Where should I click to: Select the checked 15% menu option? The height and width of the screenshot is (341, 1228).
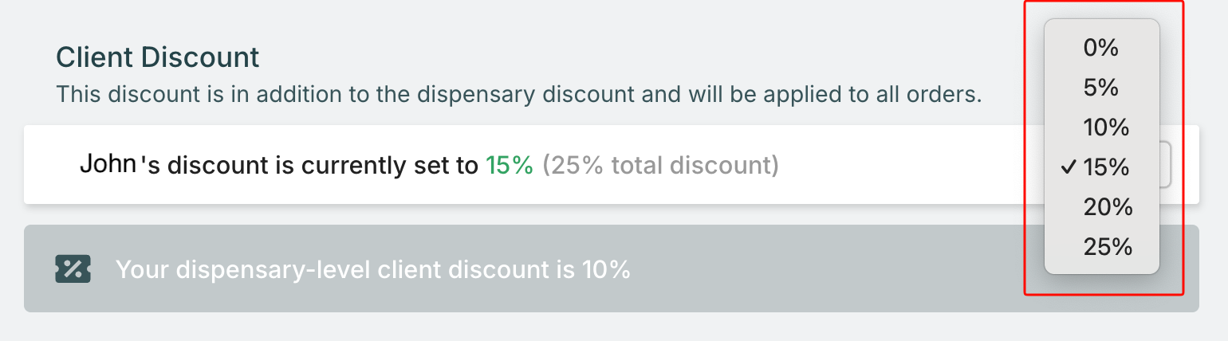tap(1107, 167)
